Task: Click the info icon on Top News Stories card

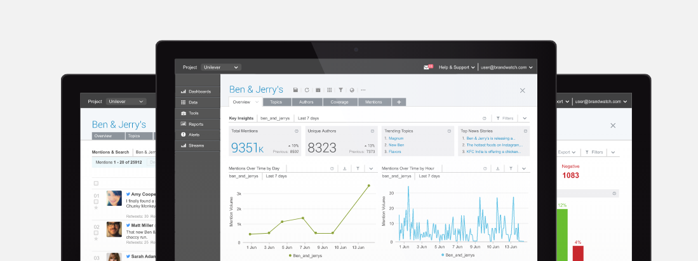Action: click(525, 131)
